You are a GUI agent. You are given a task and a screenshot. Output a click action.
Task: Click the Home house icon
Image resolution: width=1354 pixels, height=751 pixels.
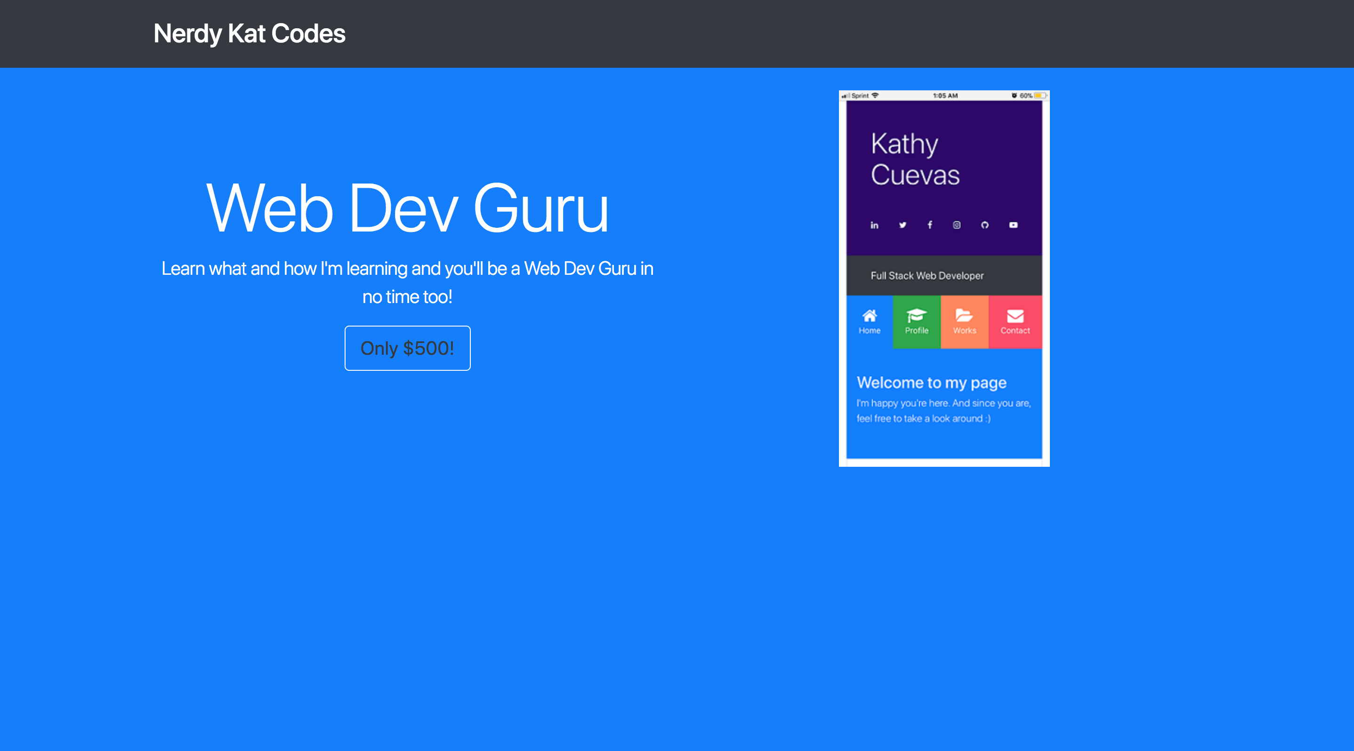click(870, 316)
